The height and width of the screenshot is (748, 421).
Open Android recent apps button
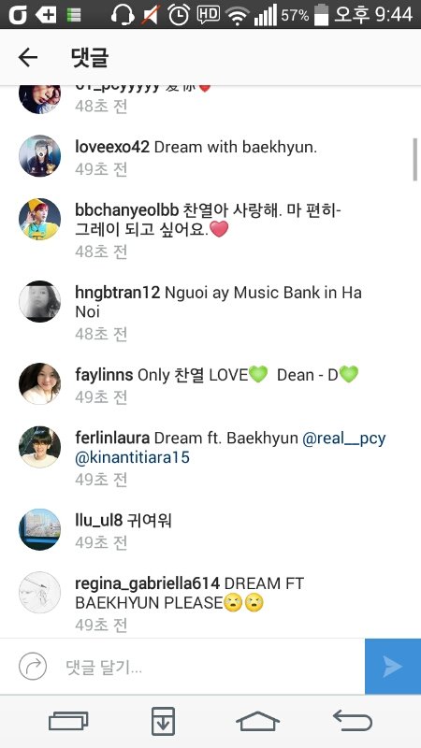(x=68, y=721)
